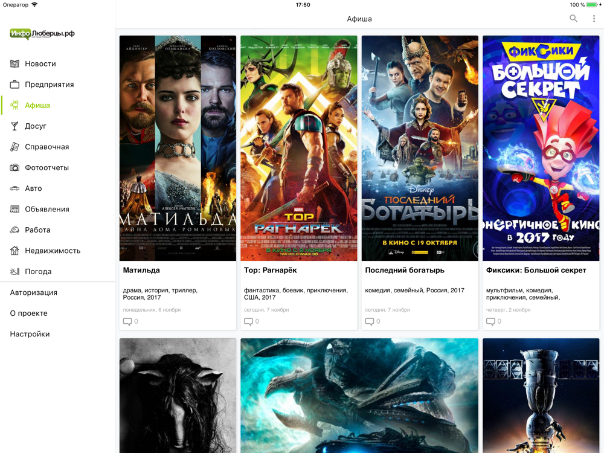Screen dimensions: 604x453
Task: Click the Новости newspaper icon
Action: (14, 63)
